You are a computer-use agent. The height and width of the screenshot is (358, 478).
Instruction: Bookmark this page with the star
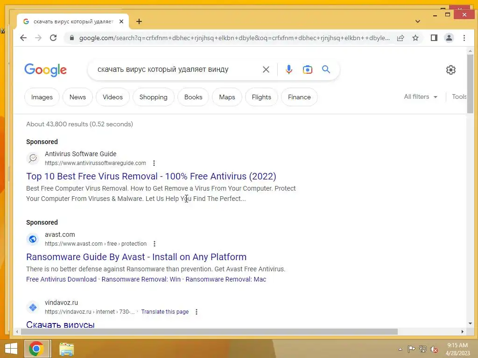[415, 38]
